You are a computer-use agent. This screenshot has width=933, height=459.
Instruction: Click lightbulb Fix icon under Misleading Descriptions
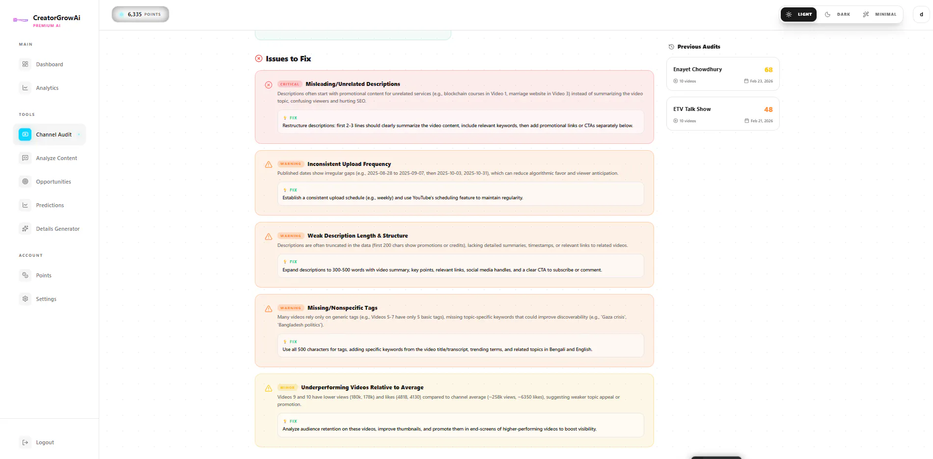click(285, 118)
